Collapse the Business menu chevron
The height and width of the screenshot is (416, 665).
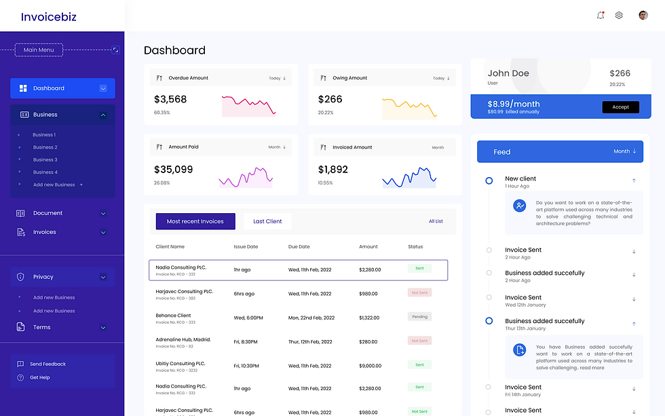[x=103, y=115]
